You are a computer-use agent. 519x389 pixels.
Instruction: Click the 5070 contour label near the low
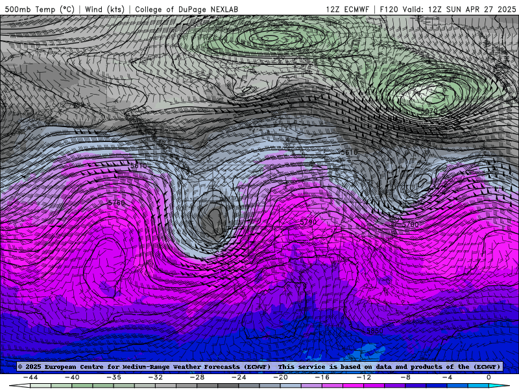click(x=429, y=112)
